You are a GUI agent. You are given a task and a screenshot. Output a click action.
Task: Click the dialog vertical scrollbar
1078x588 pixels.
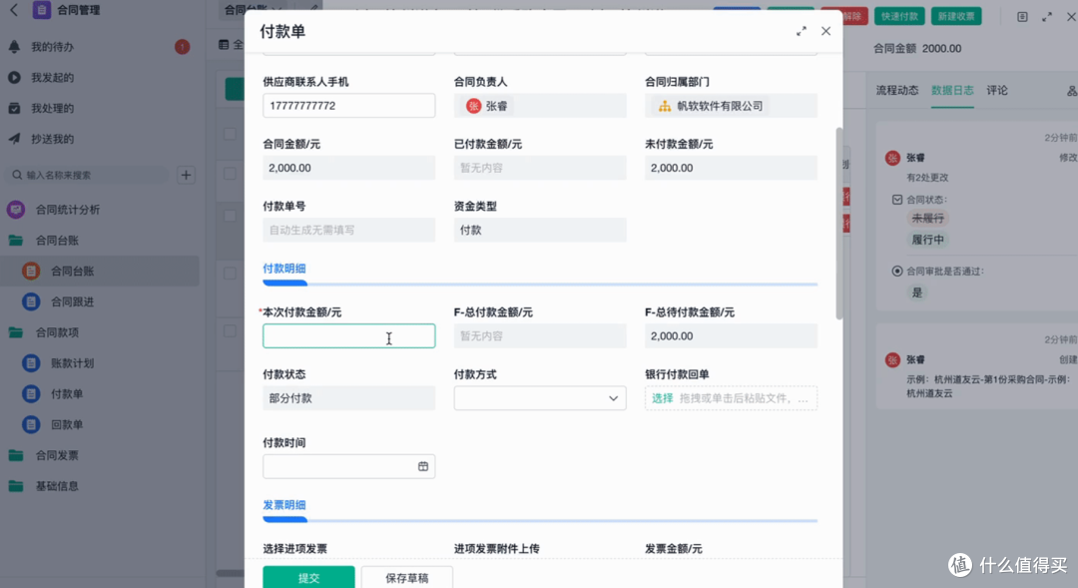coord(838,224)
